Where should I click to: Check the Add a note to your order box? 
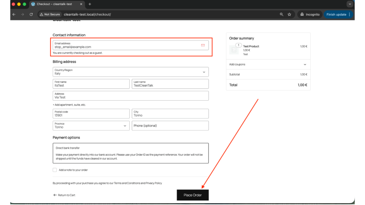pyautogui.click(x=55, y=170)
